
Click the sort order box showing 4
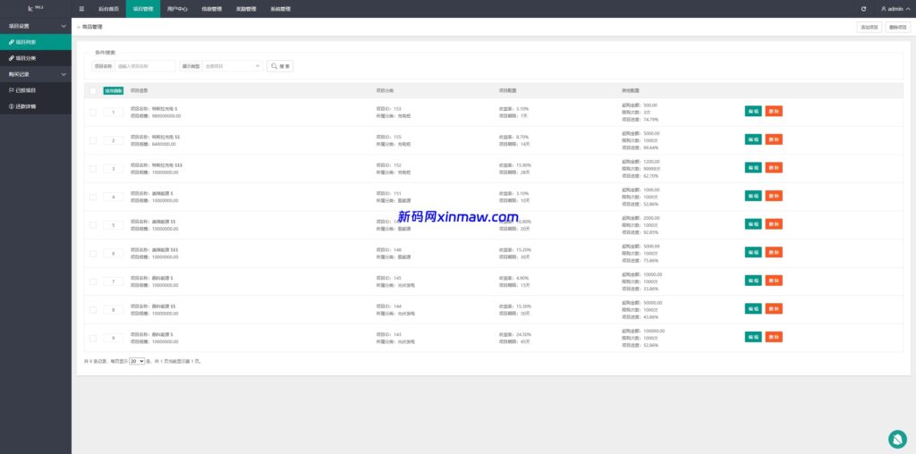coord(114,197)
